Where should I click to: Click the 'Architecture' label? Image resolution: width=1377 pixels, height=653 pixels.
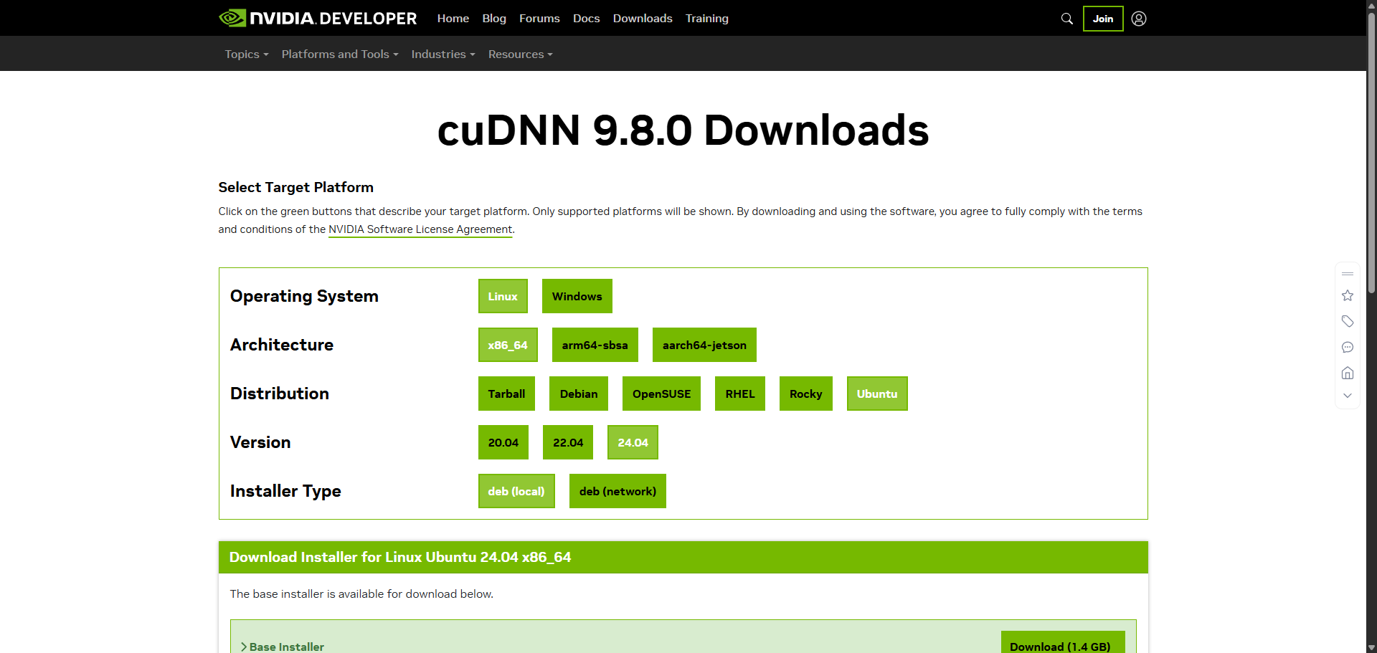pos(282,345)
